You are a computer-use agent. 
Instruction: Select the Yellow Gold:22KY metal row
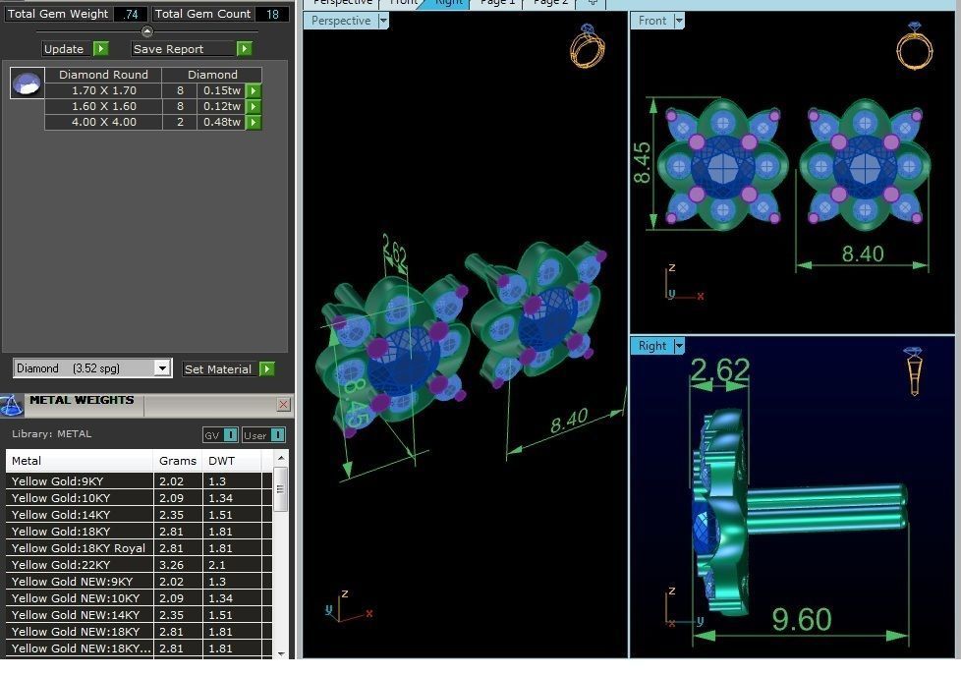click(139, 564)
